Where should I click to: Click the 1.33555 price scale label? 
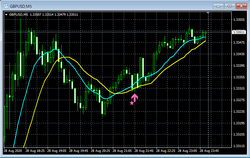tap(239, 20)
